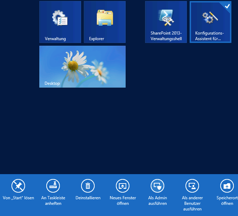Click 'Als anderer Benutzer ausführen' icon
This screenshot has height=216, width=238.
pyautogui.click(x=192, y=186)
